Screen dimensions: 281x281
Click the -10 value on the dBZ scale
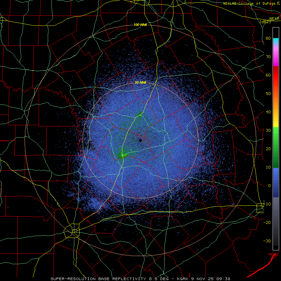pos(267,204)
